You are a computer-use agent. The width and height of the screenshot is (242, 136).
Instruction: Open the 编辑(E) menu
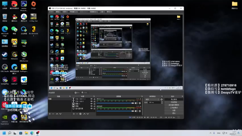(x=58, y=12)
